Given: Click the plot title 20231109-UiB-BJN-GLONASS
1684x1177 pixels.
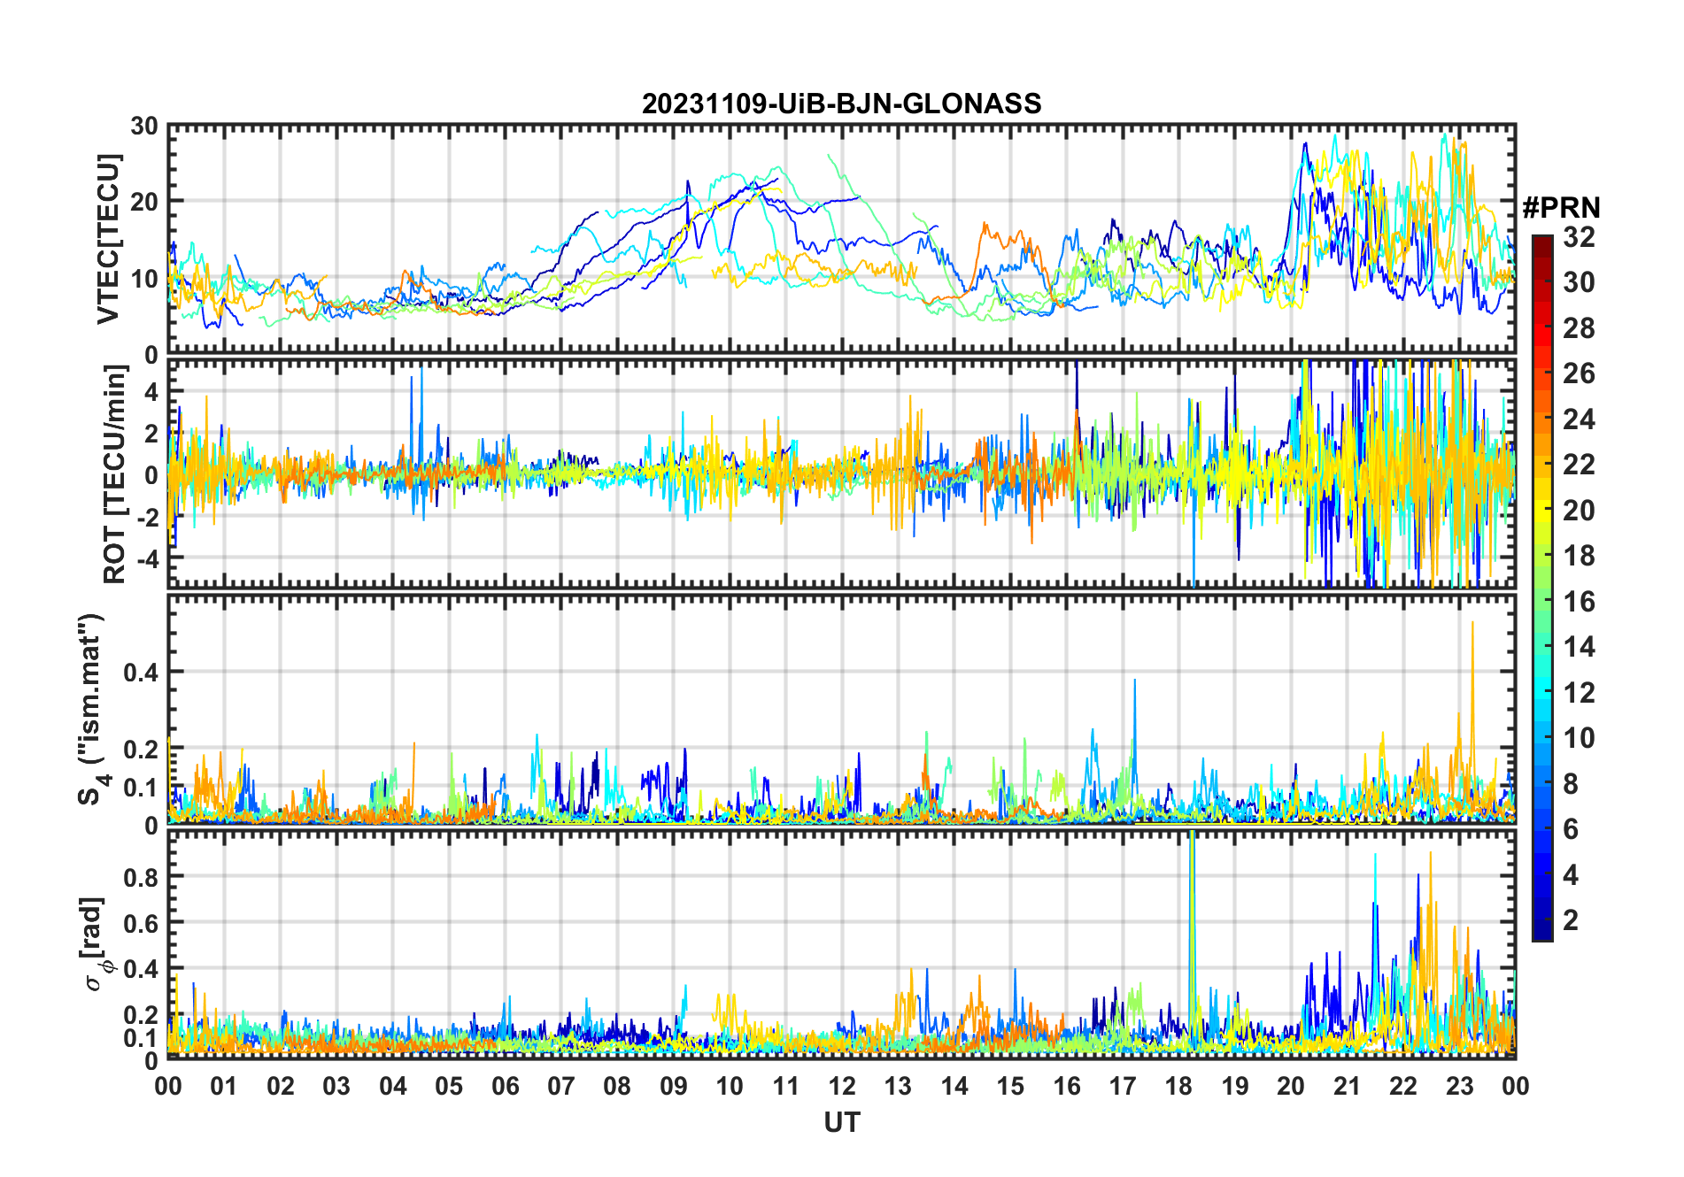Looking at the screenshot, I should pos(841,104).
